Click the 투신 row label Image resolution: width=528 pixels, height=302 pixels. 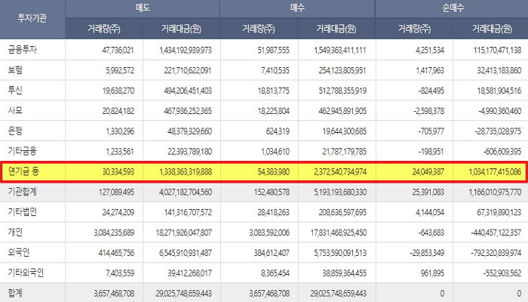[16, 91]
